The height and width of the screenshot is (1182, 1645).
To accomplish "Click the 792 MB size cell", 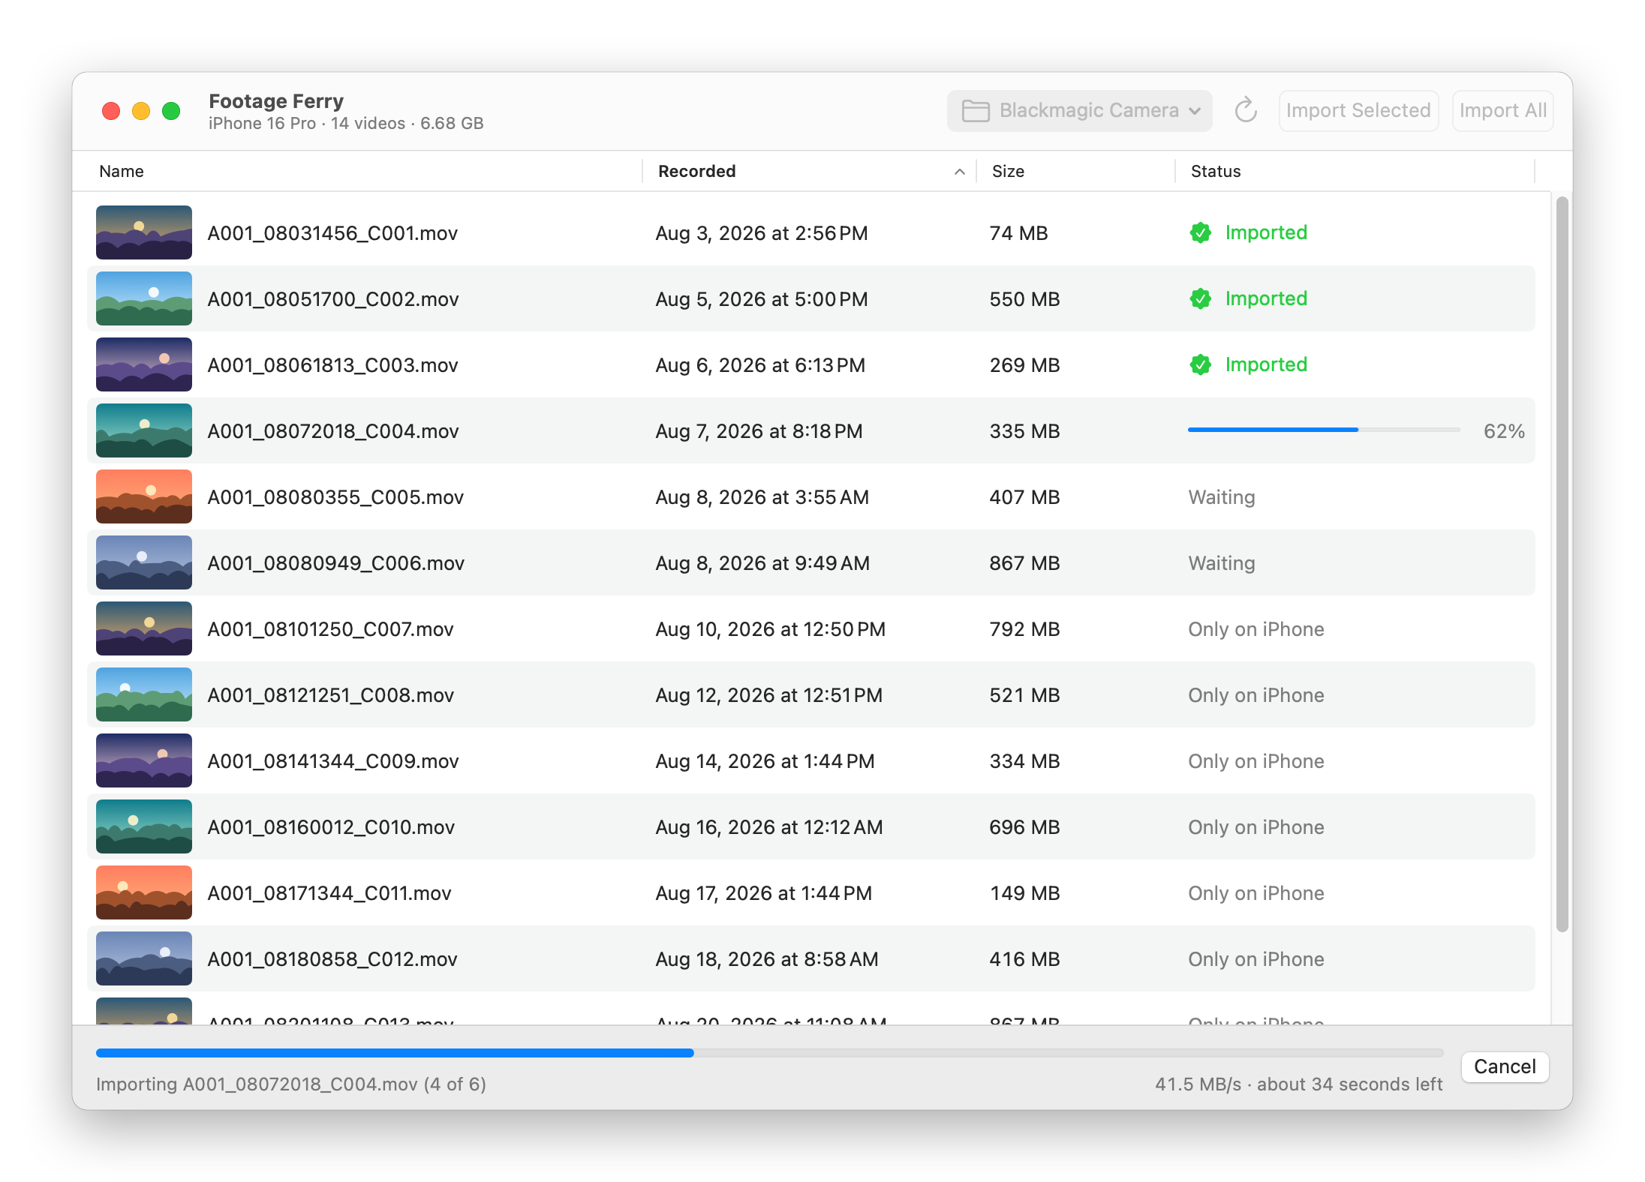I will click(1024, 629).
